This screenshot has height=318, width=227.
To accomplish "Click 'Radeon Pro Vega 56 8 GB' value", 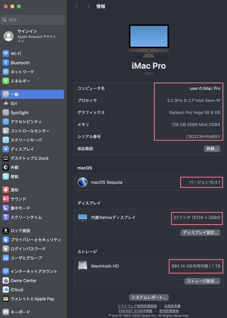I will [195, 112].
